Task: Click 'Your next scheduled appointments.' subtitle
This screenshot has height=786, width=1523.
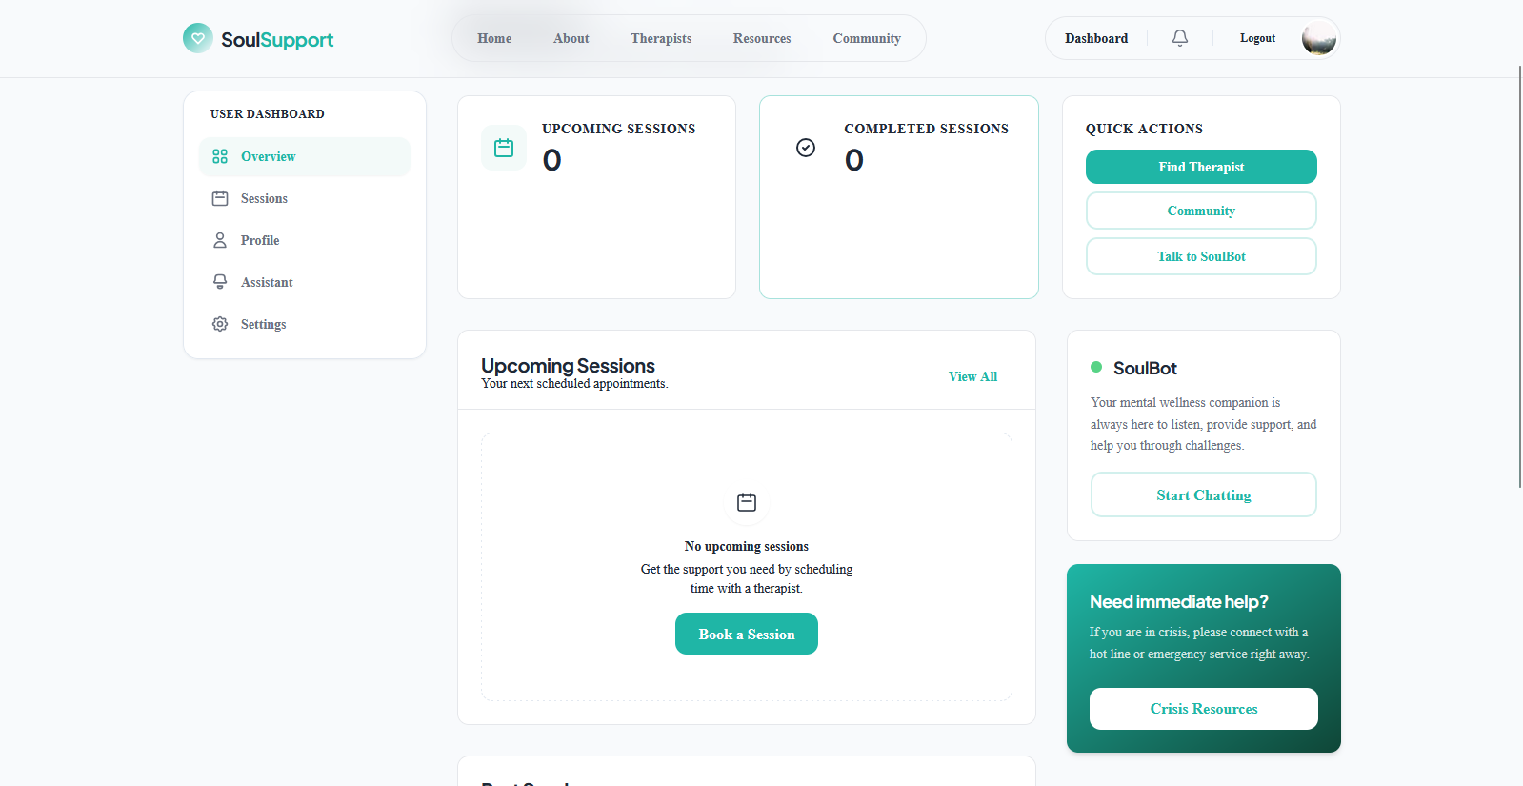Action: point(574,384)
